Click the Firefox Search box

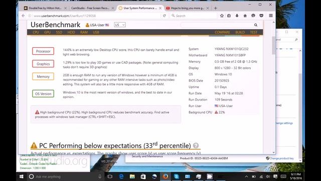click(194, 16)
